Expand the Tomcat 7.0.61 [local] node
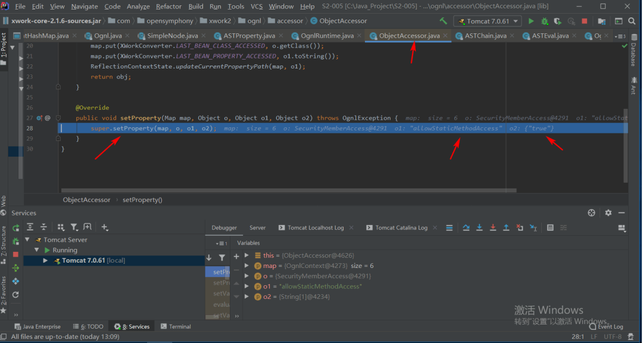 (x=45, y=261)
